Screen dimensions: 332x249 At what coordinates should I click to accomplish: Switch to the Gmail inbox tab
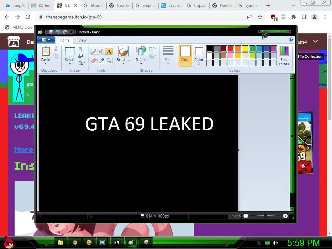pos(41,6)
